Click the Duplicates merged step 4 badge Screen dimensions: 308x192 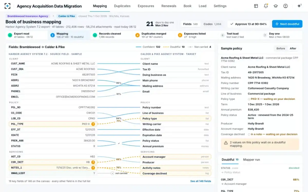137,35
